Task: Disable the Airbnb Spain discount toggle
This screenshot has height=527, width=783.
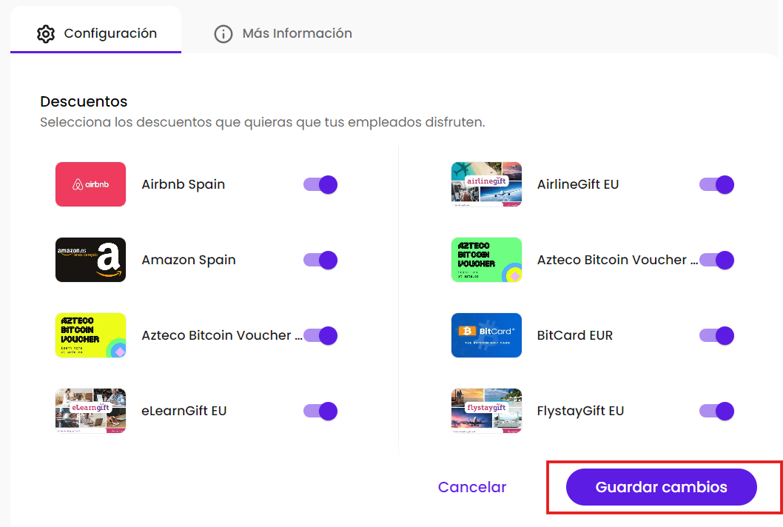Action: [320, 184]
